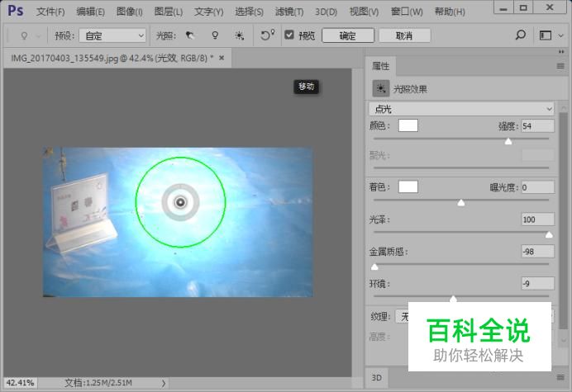The image size is (572, 392).
Task: Adjust the 强度 intensity slider handle
Action: click(508, 141)
